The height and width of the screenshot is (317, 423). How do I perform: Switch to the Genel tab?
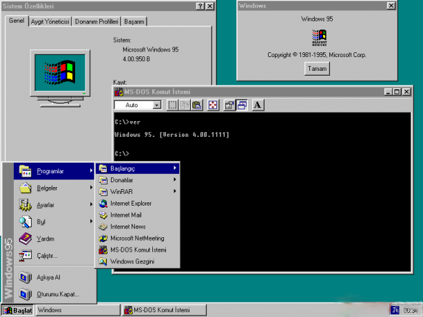[x=17, y=21]
